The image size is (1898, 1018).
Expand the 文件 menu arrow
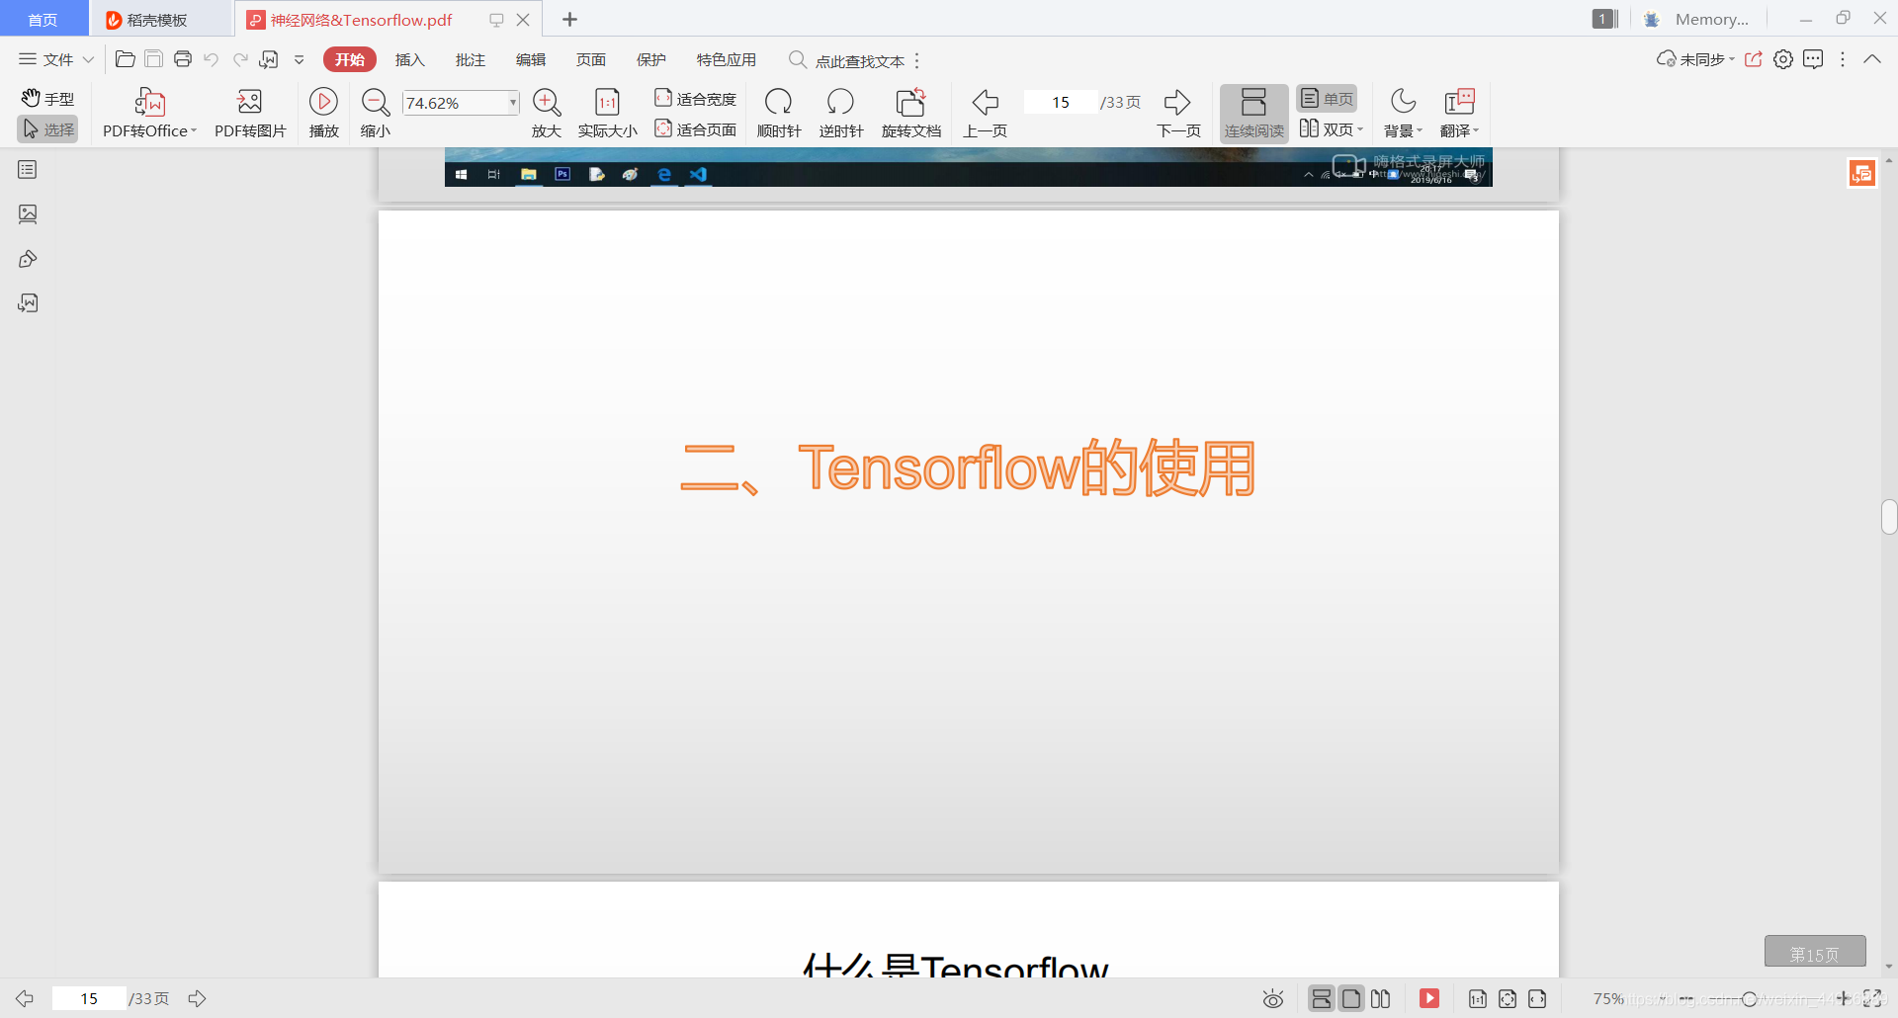[88, 59]
